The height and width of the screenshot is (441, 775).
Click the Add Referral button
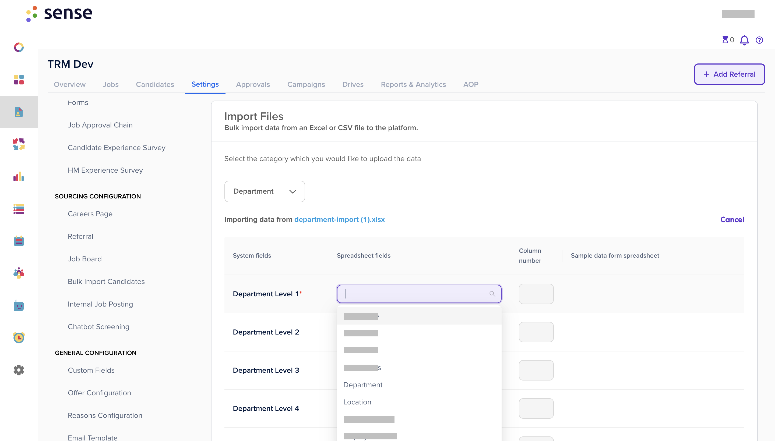tap(729, 74)
